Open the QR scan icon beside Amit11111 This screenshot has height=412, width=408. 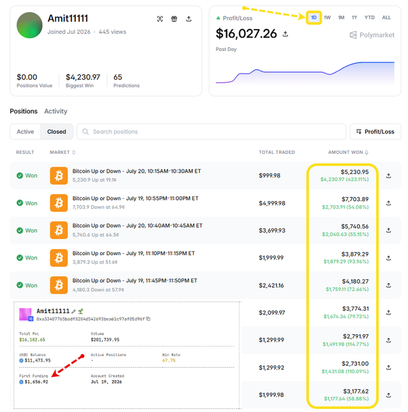160,19
